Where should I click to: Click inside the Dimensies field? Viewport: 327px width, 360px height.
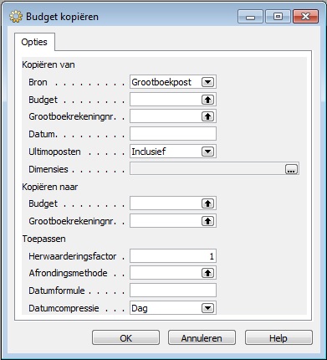pos(207,169)
